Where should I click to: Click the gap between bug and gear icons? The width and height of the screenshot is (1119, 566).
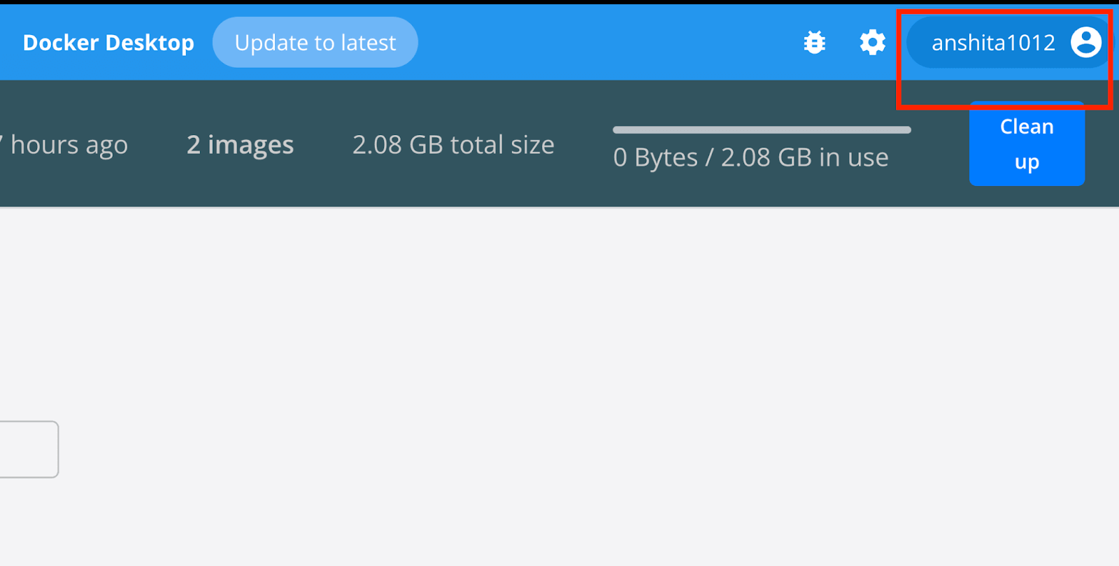pyautogui.click(x=843, y=43)
